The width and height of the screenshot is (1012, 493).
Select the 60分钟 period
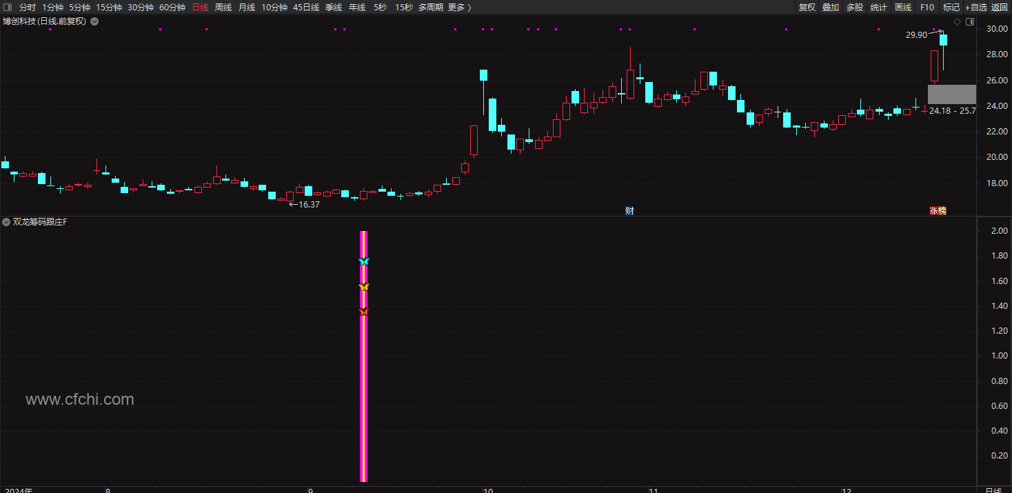click(x=172, y=8)
